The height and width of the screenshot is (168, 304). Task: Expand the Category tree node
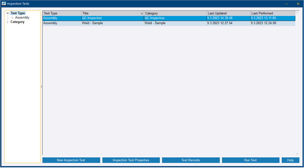click(x=8, y=22)
